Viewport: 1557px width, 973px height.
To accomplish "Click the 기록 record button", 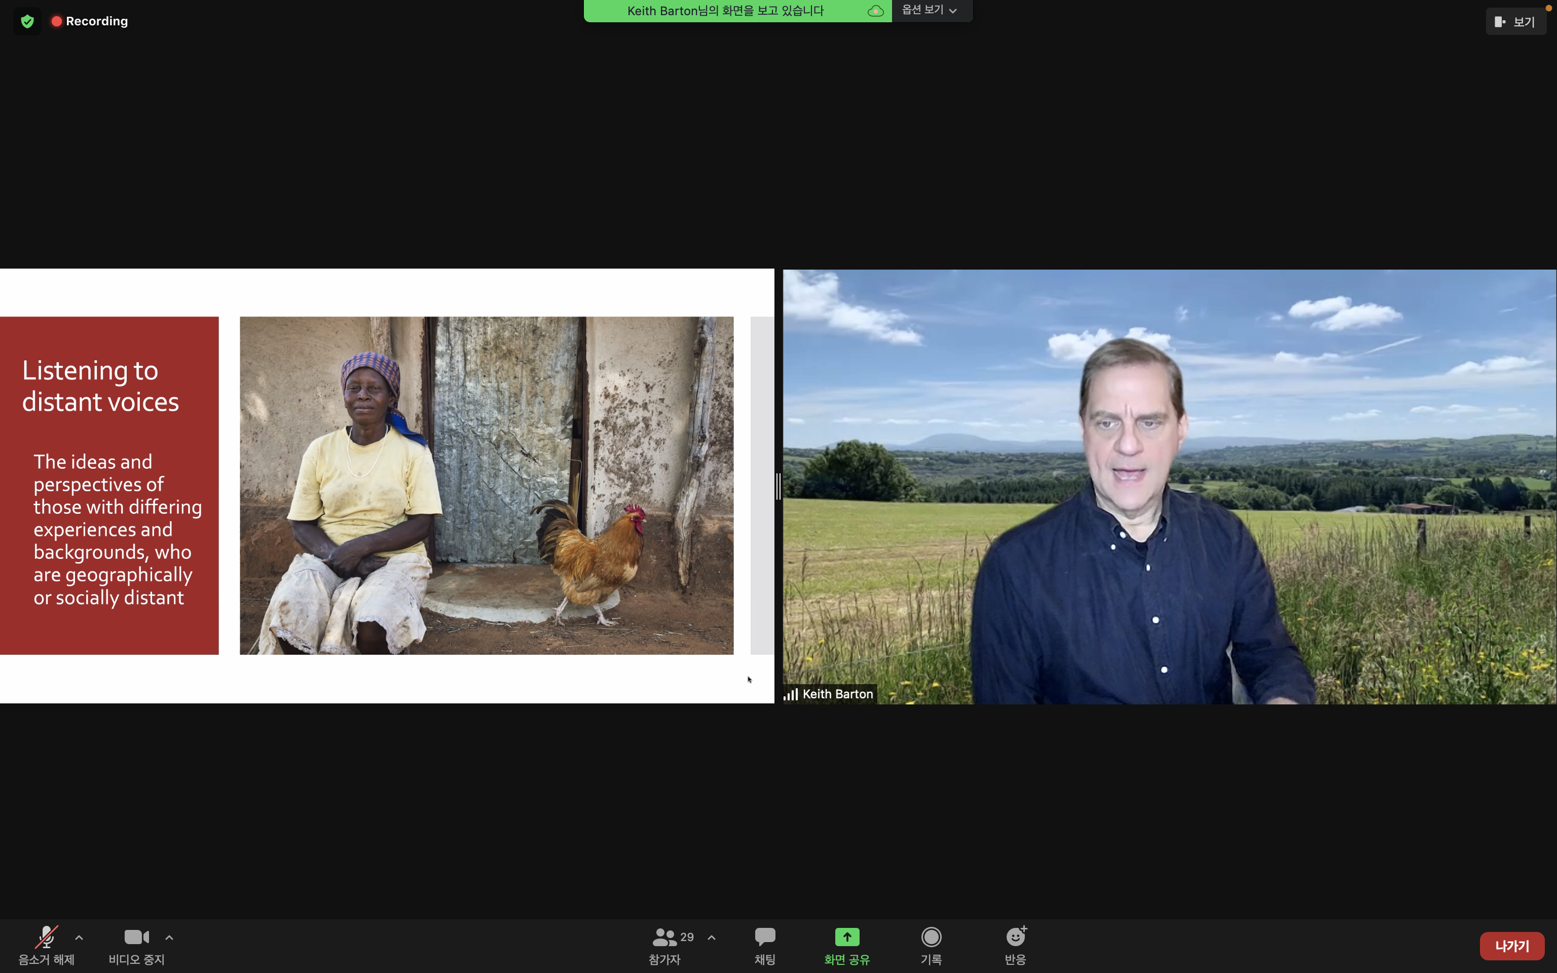I will point(931,945).
